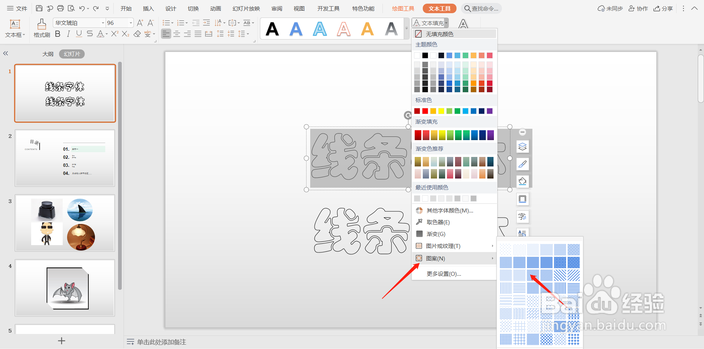The width and height of the screenshot is (704, 349).
Task: Increase font size with the larger A icon
Action: click(140, 23)
